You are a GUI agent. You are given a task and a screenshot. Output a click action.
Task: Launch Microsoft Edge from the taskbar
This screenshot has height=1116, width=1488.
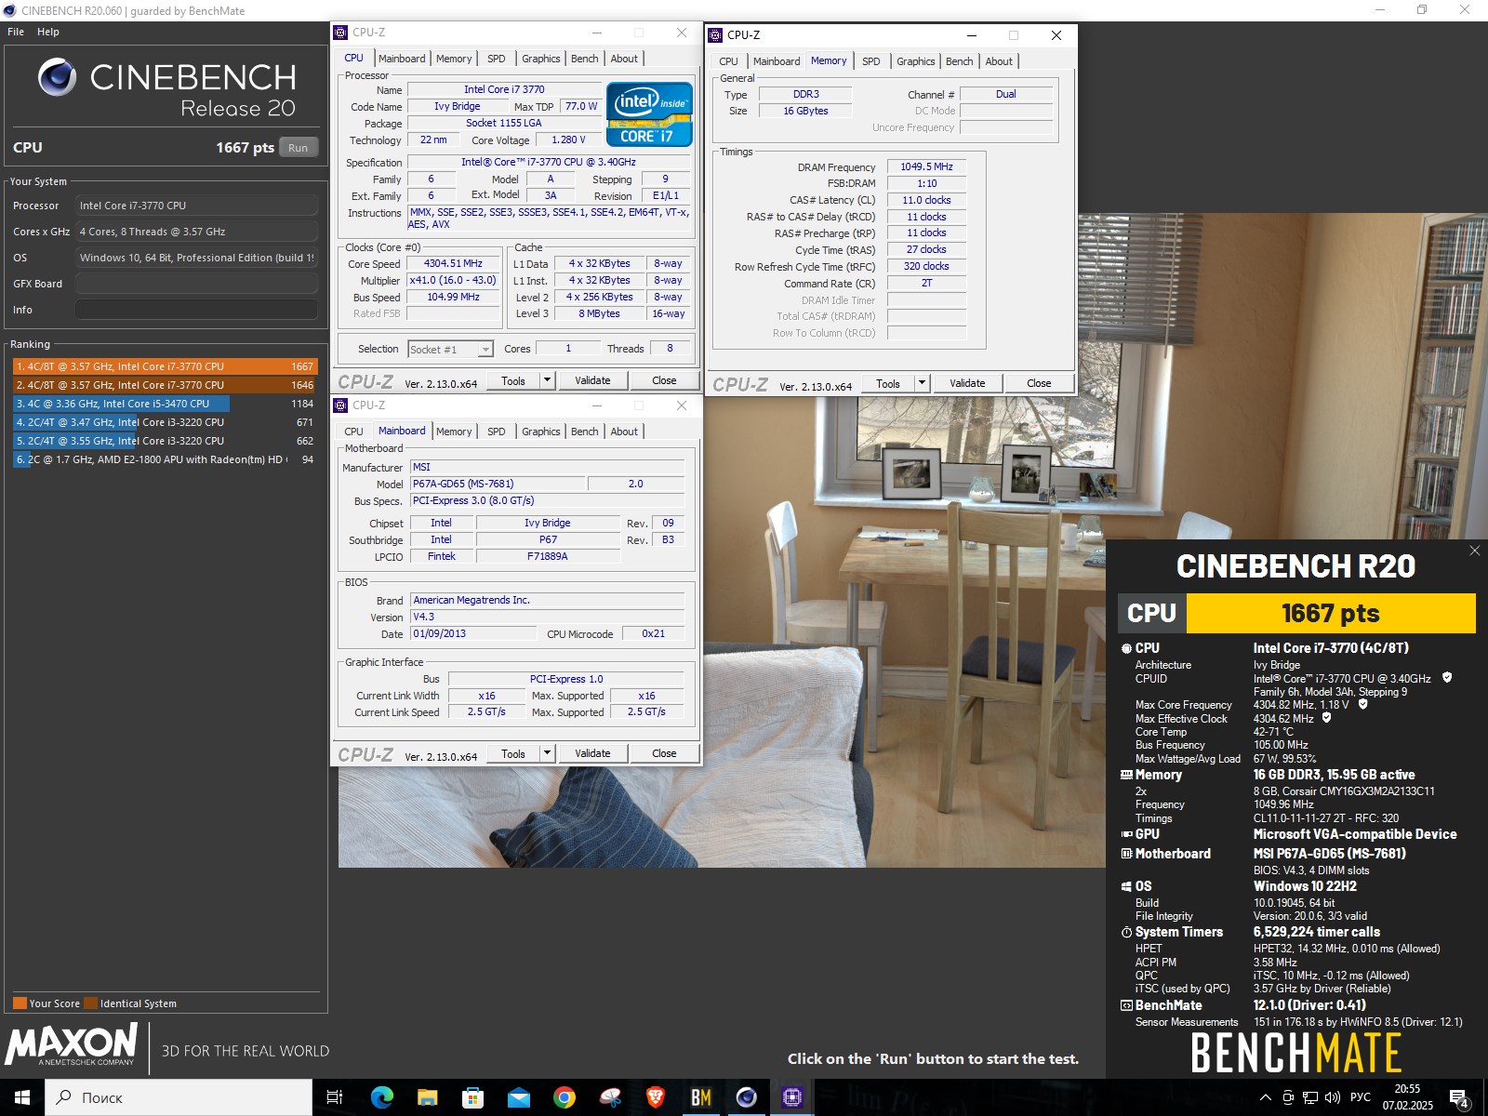pyautogui.click(x=381, y=1097)
